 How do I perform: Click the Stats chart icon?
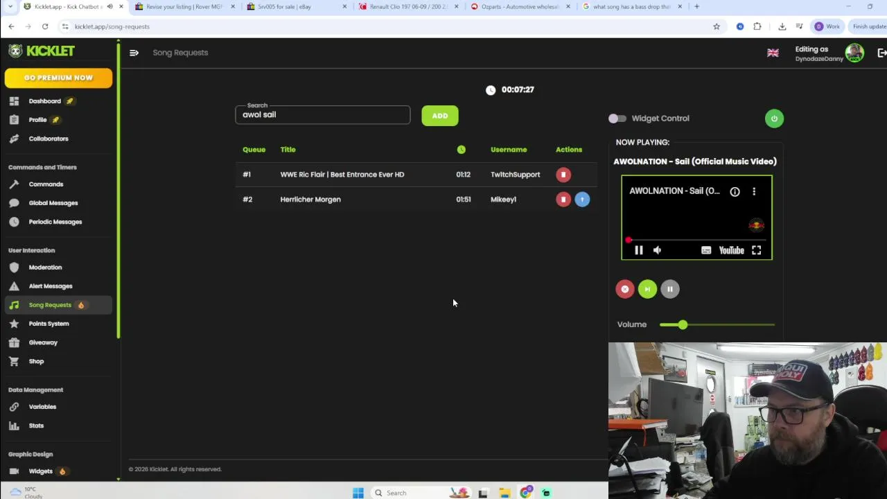pyautogui.click(x=14, y=426)
